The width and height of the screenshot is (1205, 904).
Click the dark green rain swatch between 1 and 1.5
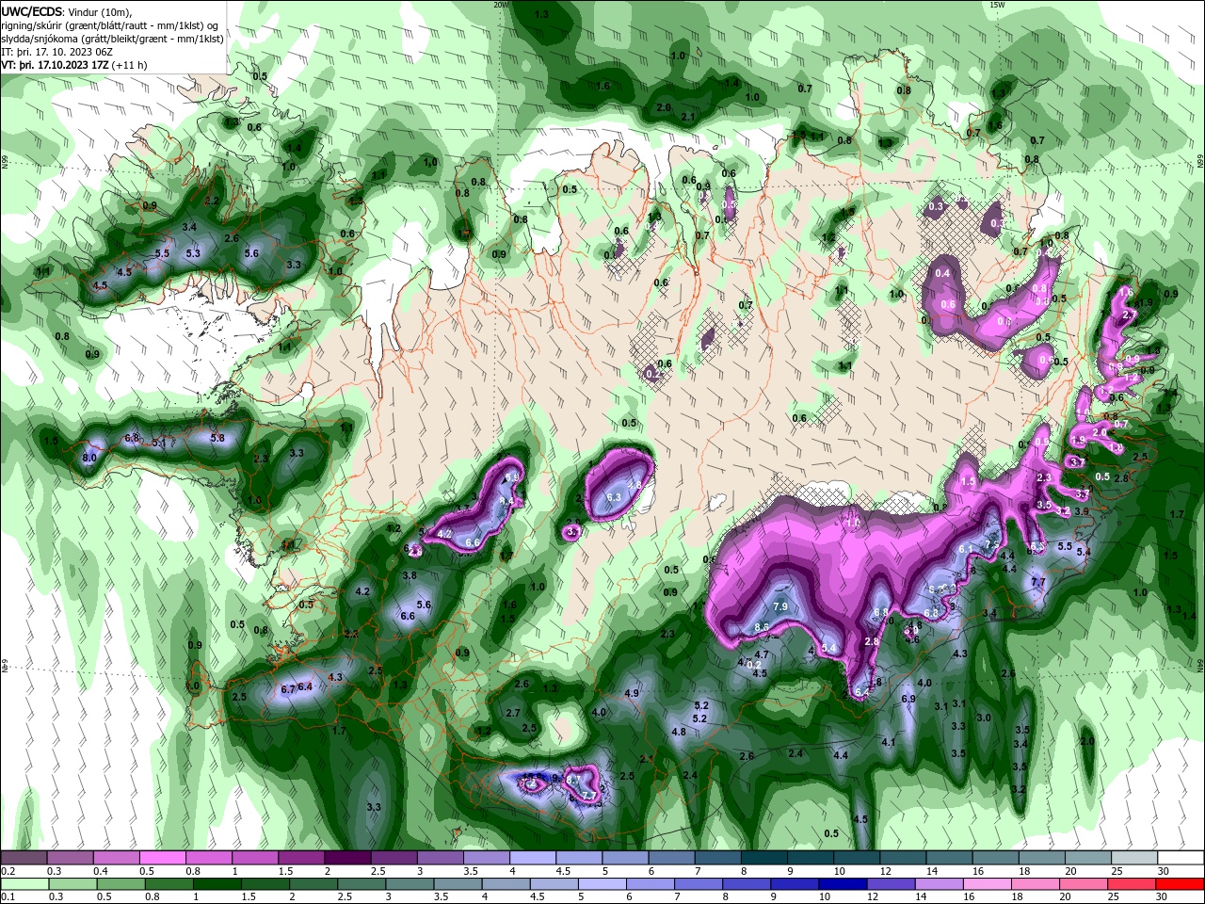pos(217,884)
